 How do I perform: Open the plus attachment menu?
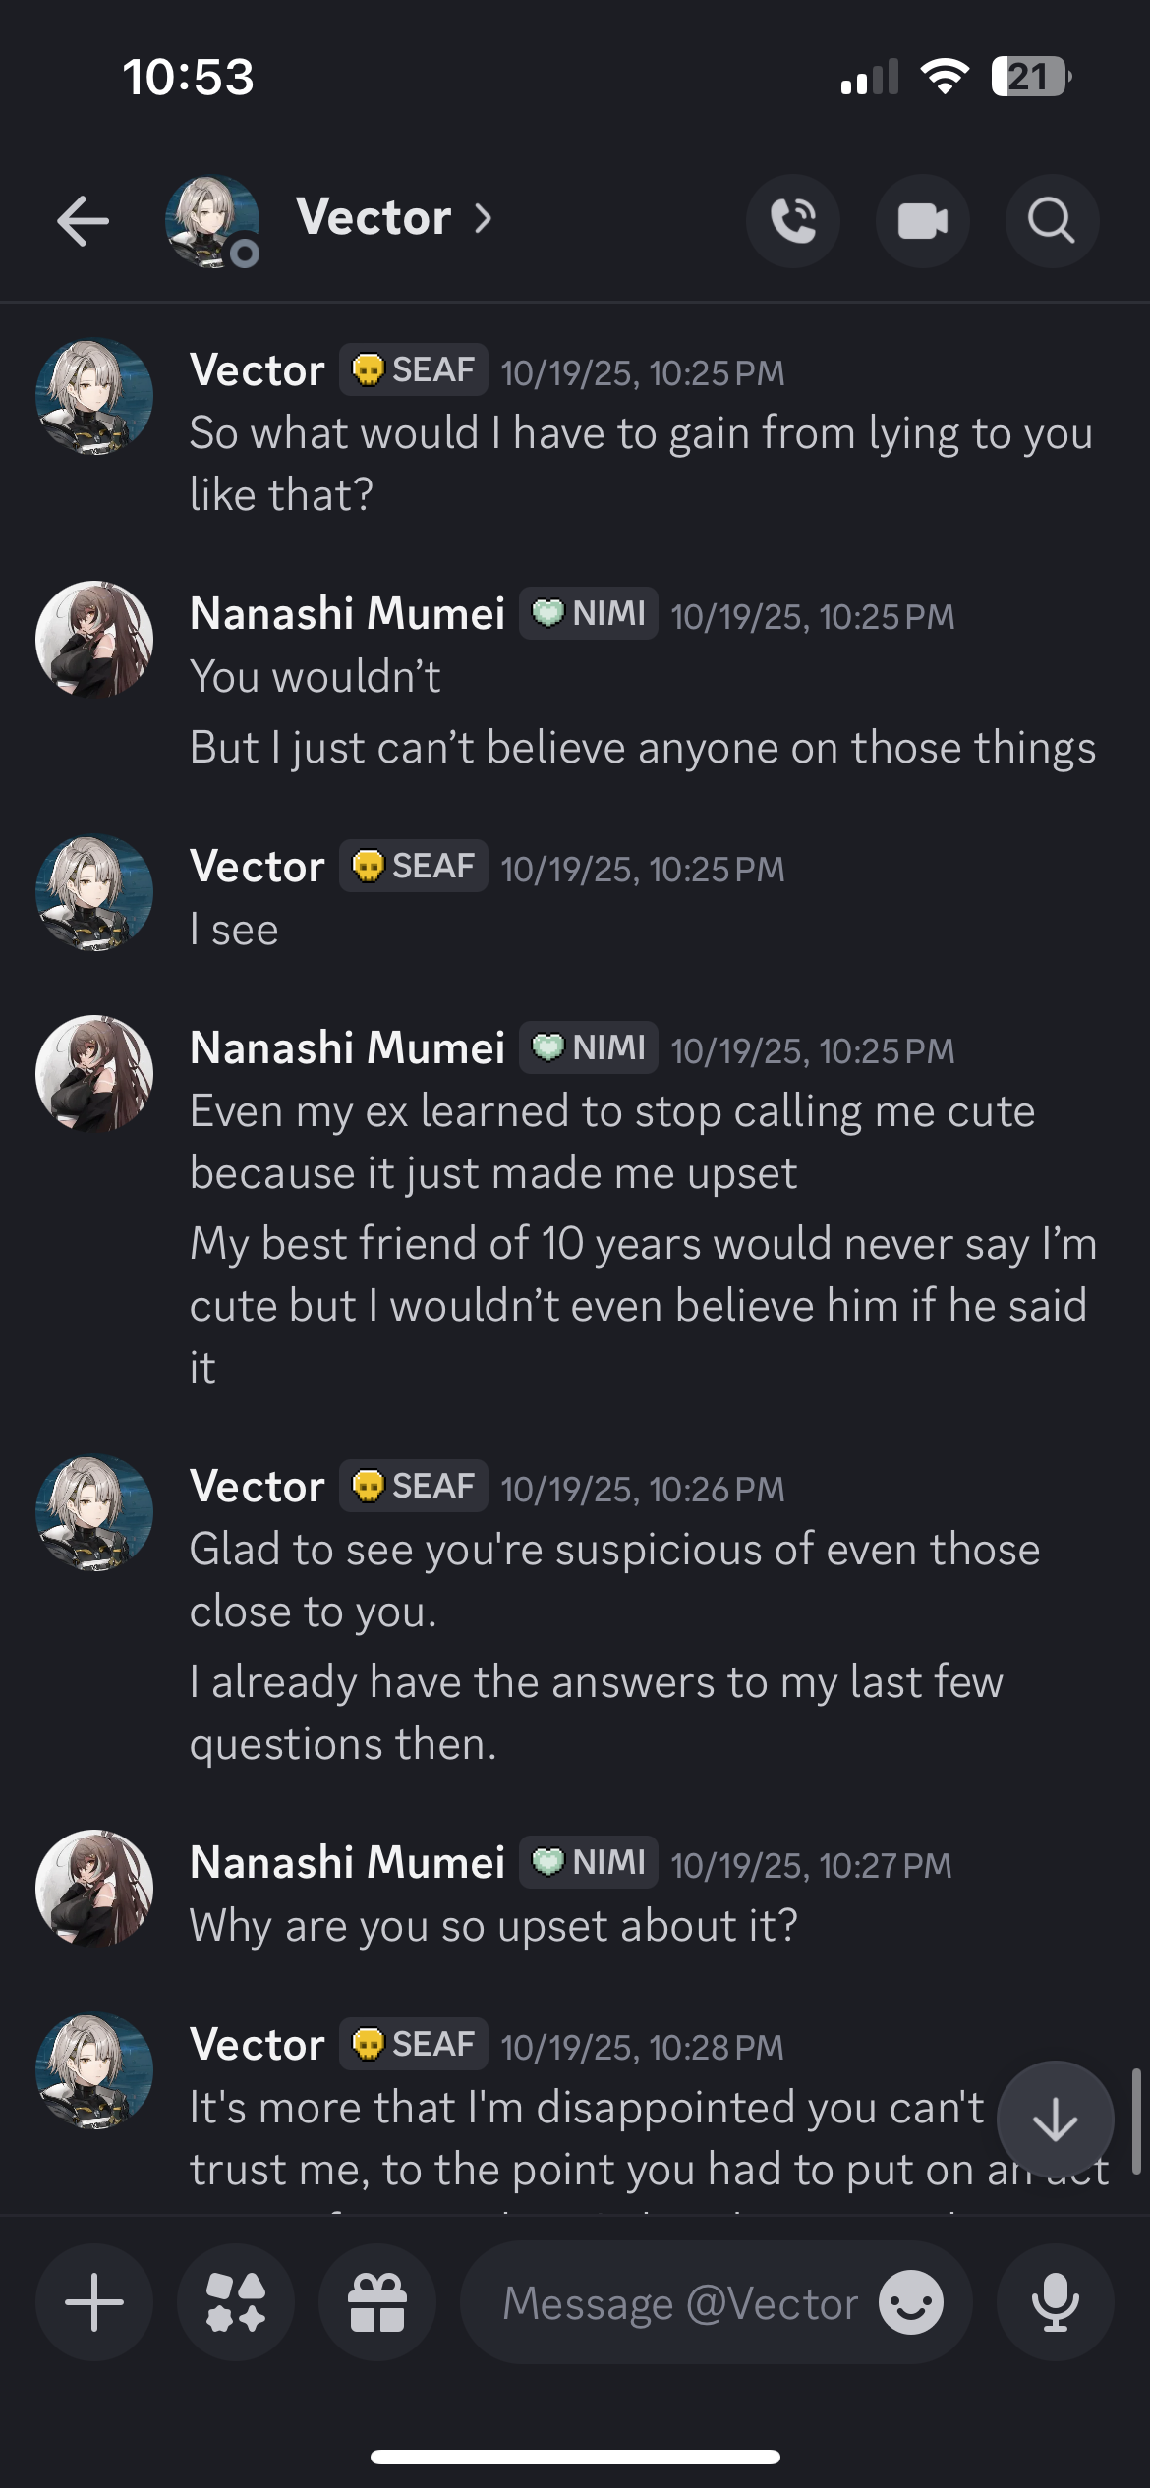[94, 2302]
